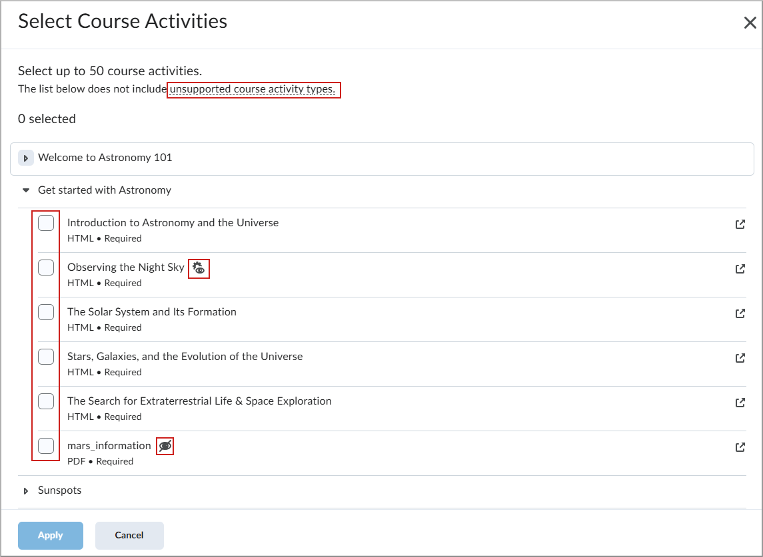
Task: Open the unsupported course activity types link
Action: (253, 89)
